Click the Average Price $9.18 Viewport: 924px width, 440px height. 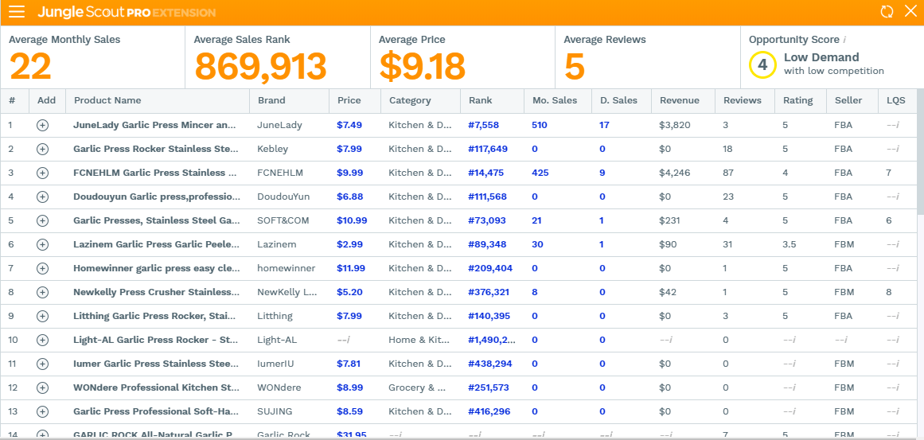(x=423, y=66)
